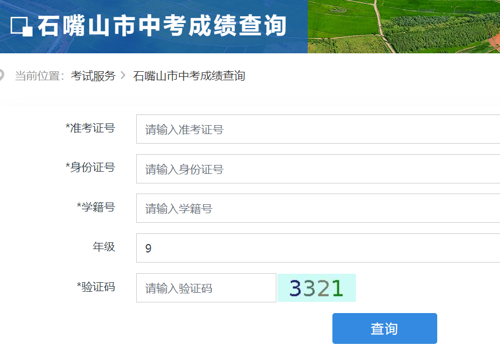Click the *身份证号 field label
The height and width of the screenshot is (354, 500).
click(x=90, y=167)
